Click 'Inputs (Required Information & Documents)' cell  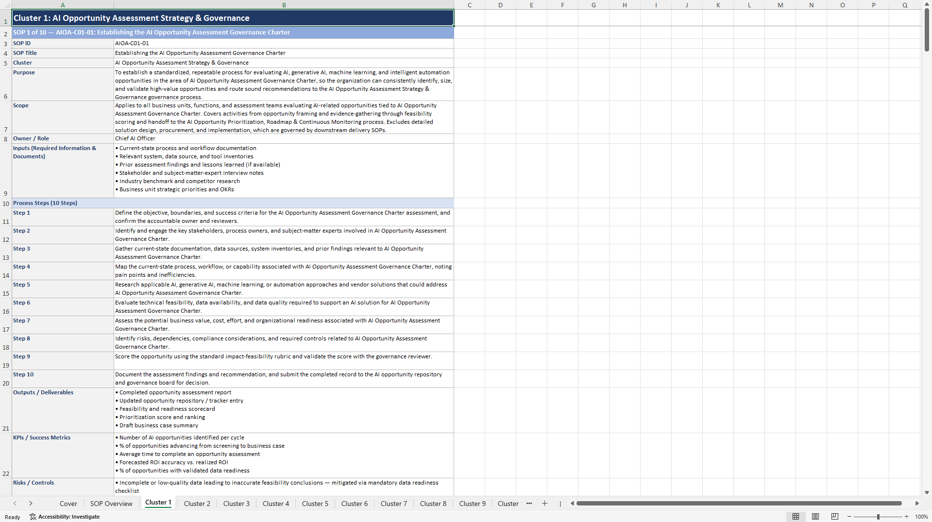click(x=63, y=170)
